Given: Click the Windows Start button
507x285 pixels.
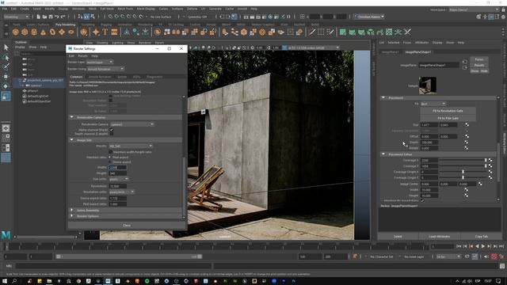Looking at the screenshot, I should pyautogui.click(x=5, y=281).
